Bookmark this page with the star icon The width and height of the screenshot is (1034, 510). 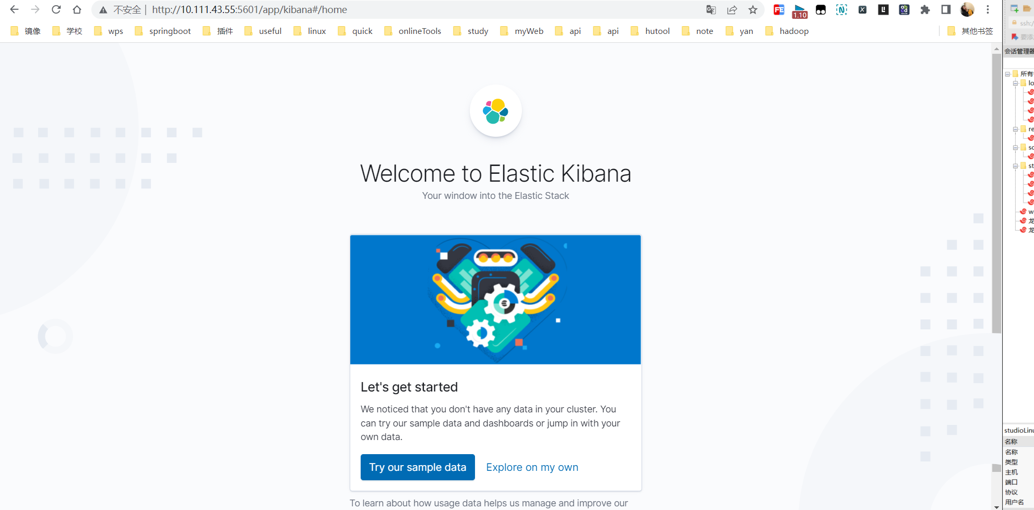pos(753,10)
